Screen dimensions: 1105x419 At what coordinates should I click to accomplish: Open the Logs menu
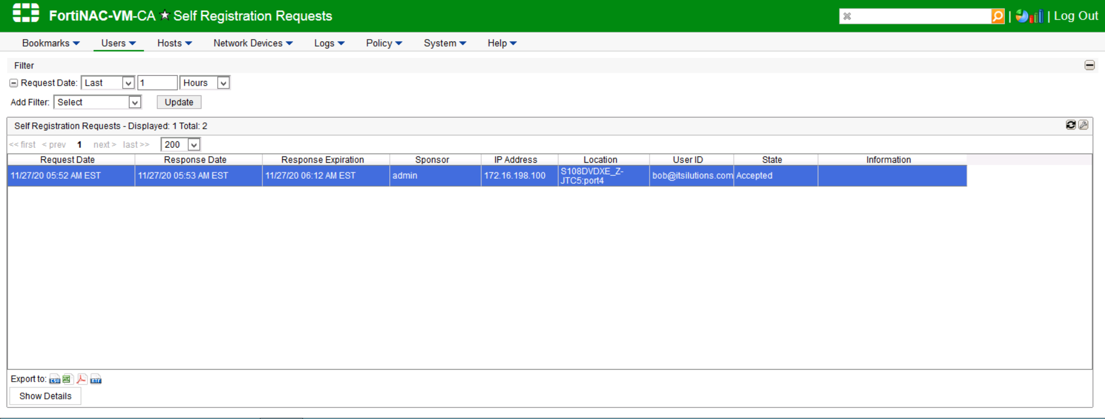tap(329, 43)
